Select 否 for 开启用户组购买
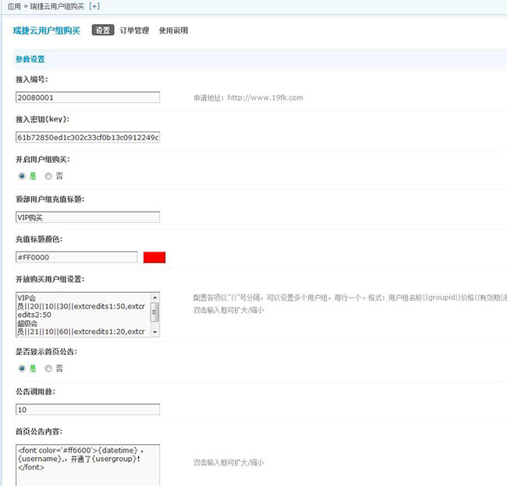The width and height of the screenshot is (507, 486). (48, 176)
